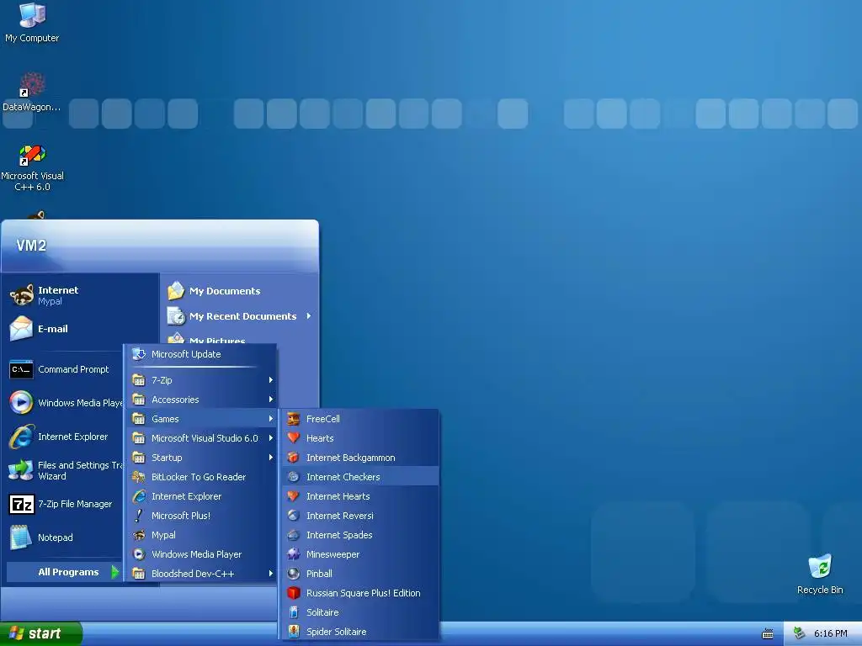
Task: Click the pinned Windows Media Player icon
Action: 21,403
